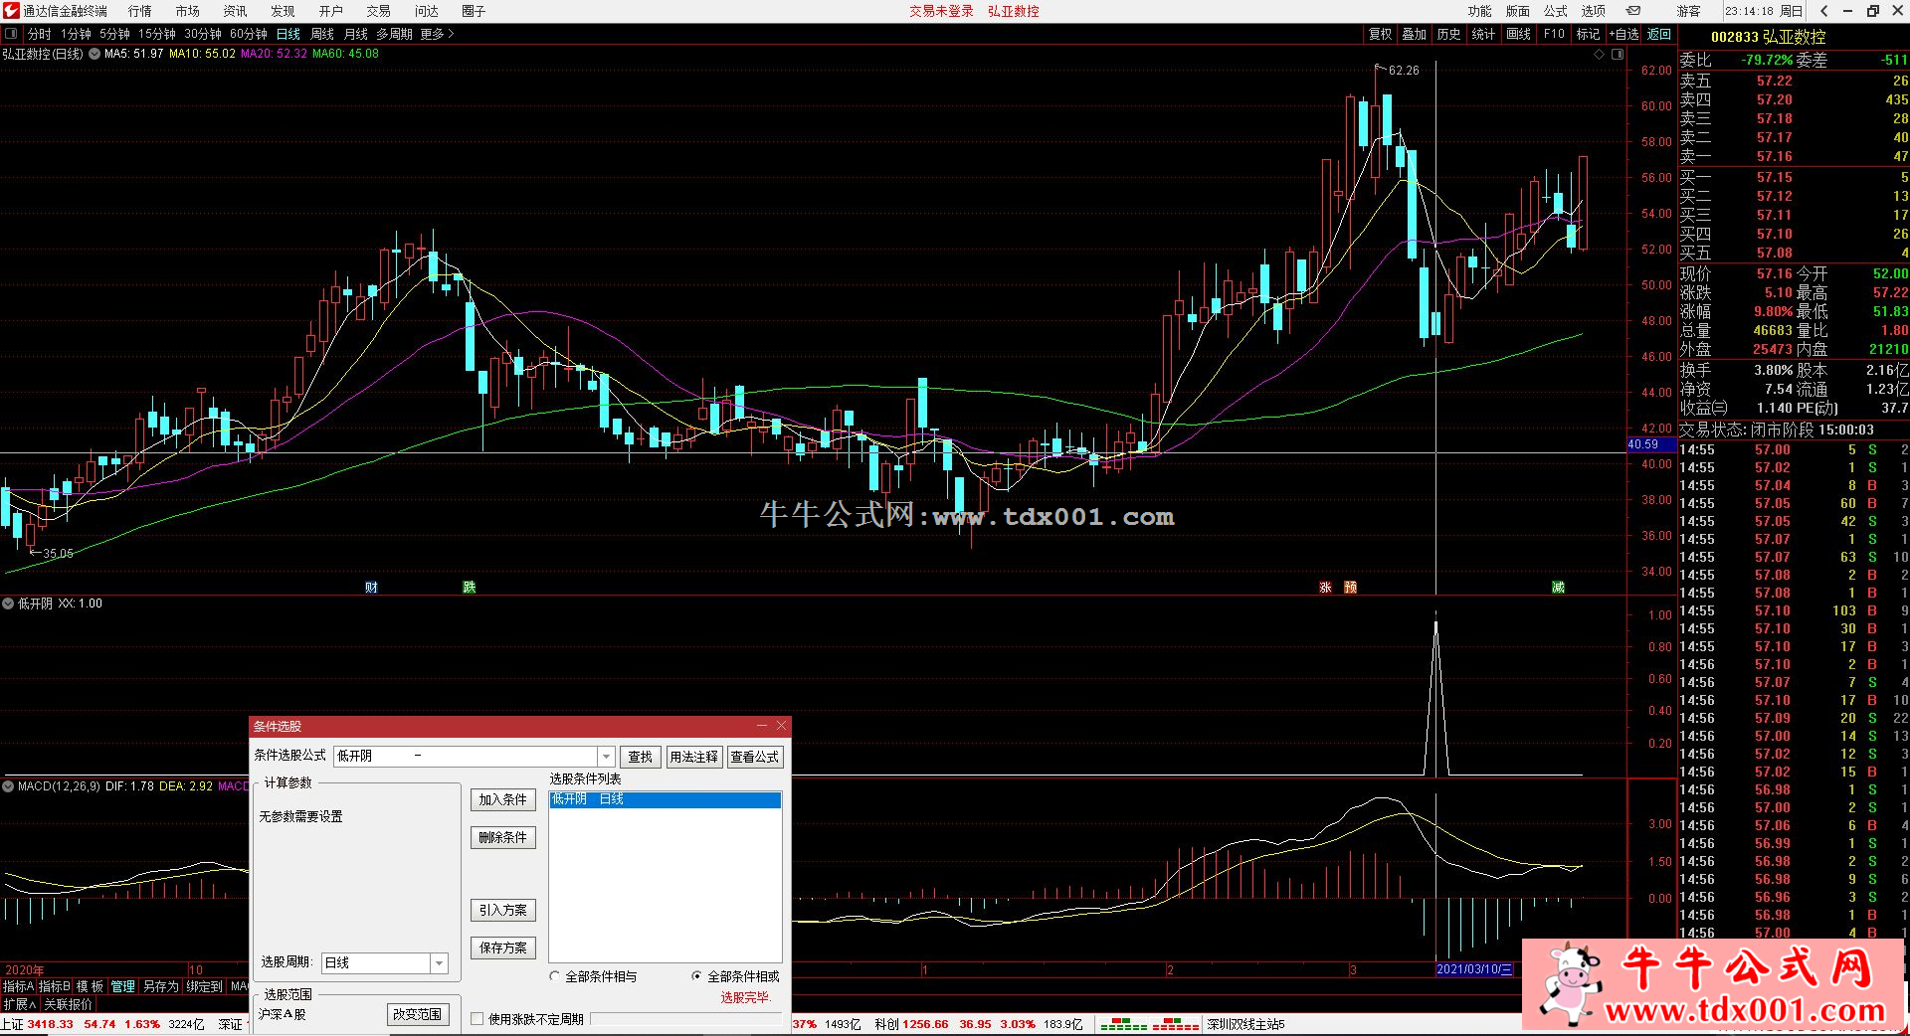Screen dimensions: 1910x1036
Task: Select 低开阴 日线 in condition list
Action: pyautogui.click(x=665, y=799)
